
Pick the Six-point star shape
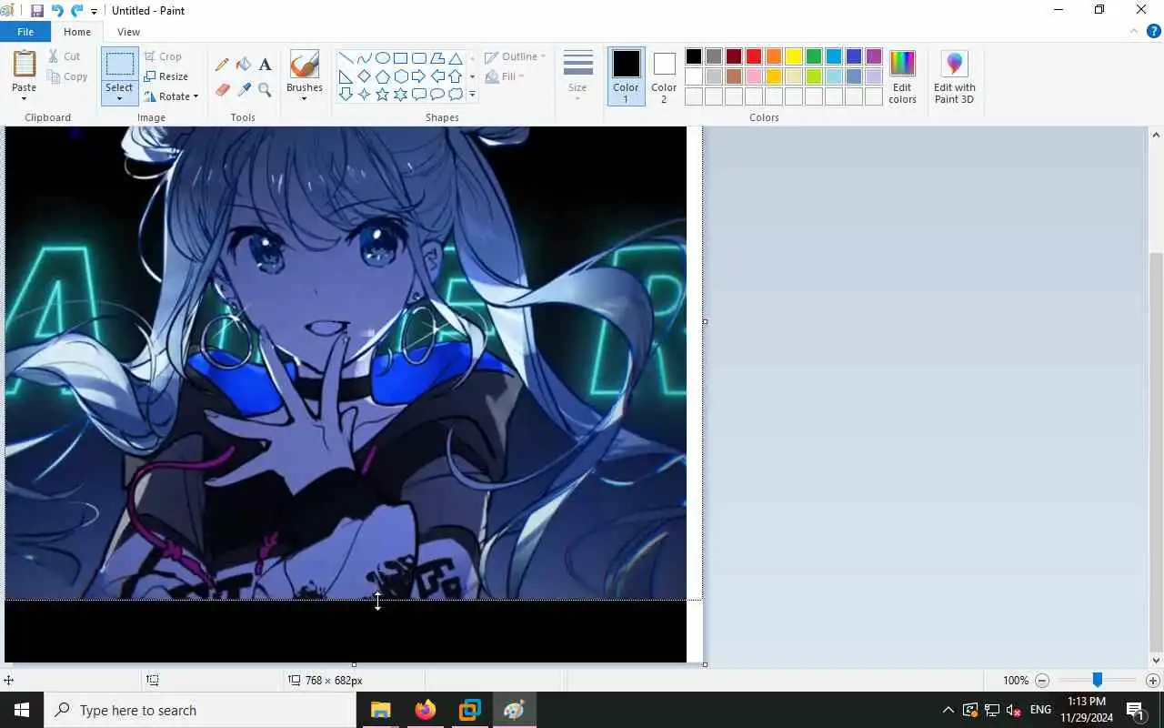[400, 94]
